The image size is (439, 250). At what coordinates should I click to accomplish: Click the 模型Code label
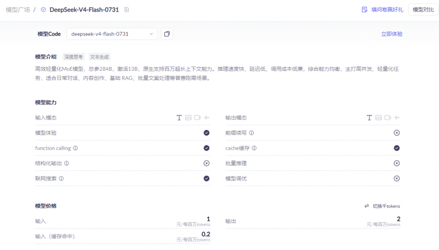(49, 34)
